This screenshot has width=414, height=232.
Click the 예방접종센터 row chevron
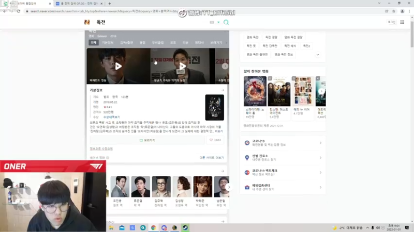(x=320, y=187)
